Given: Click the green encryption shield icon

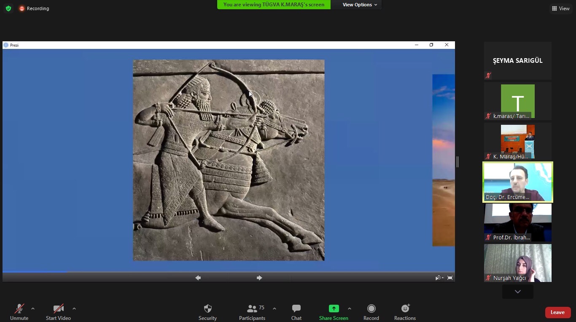Looking at the screenshot, I should (8, 8).
